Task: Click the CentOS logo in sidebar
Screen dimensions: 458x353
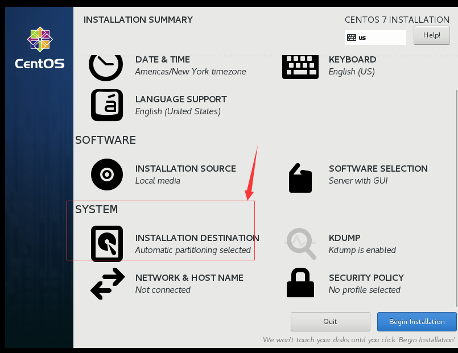Action: 40,48
